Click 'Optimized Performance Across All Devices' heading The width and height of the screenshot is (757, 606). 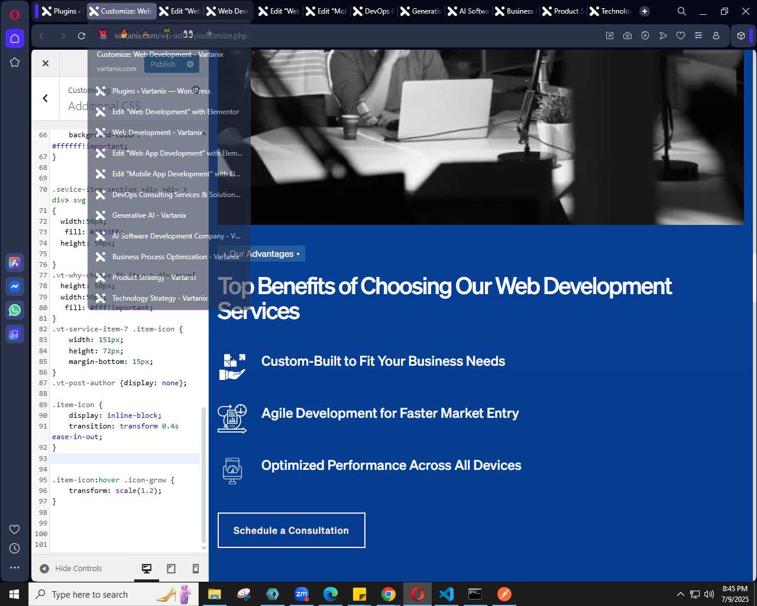(x=392, y=465)
